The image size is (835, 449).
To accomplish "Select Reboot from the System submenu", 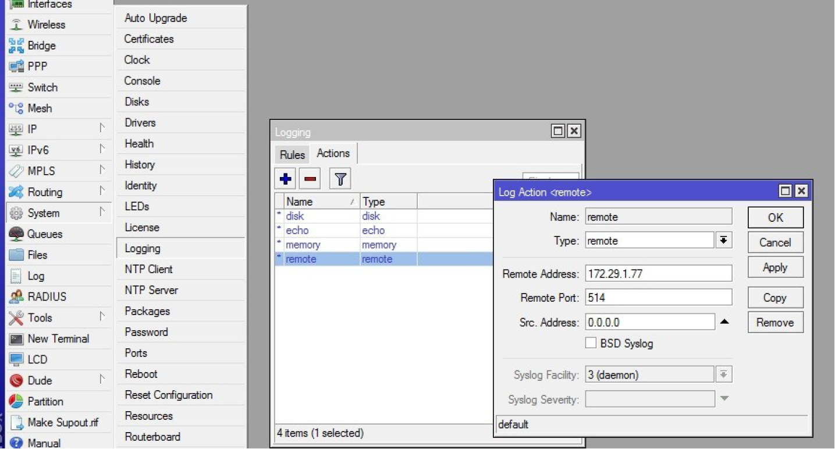I will tap(141, 374).
